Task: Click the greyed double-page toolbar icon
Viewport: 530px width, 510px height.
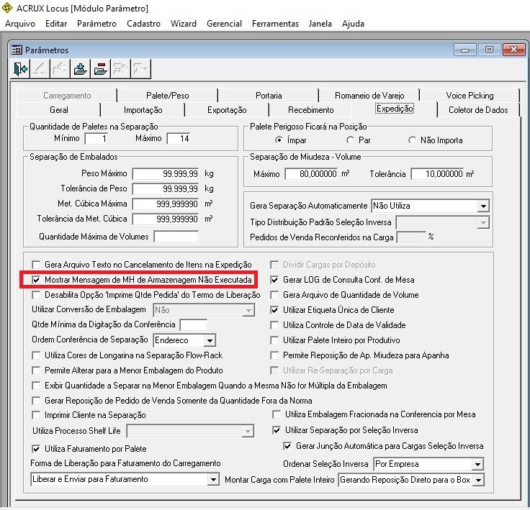Action: [x=121, y=69]
